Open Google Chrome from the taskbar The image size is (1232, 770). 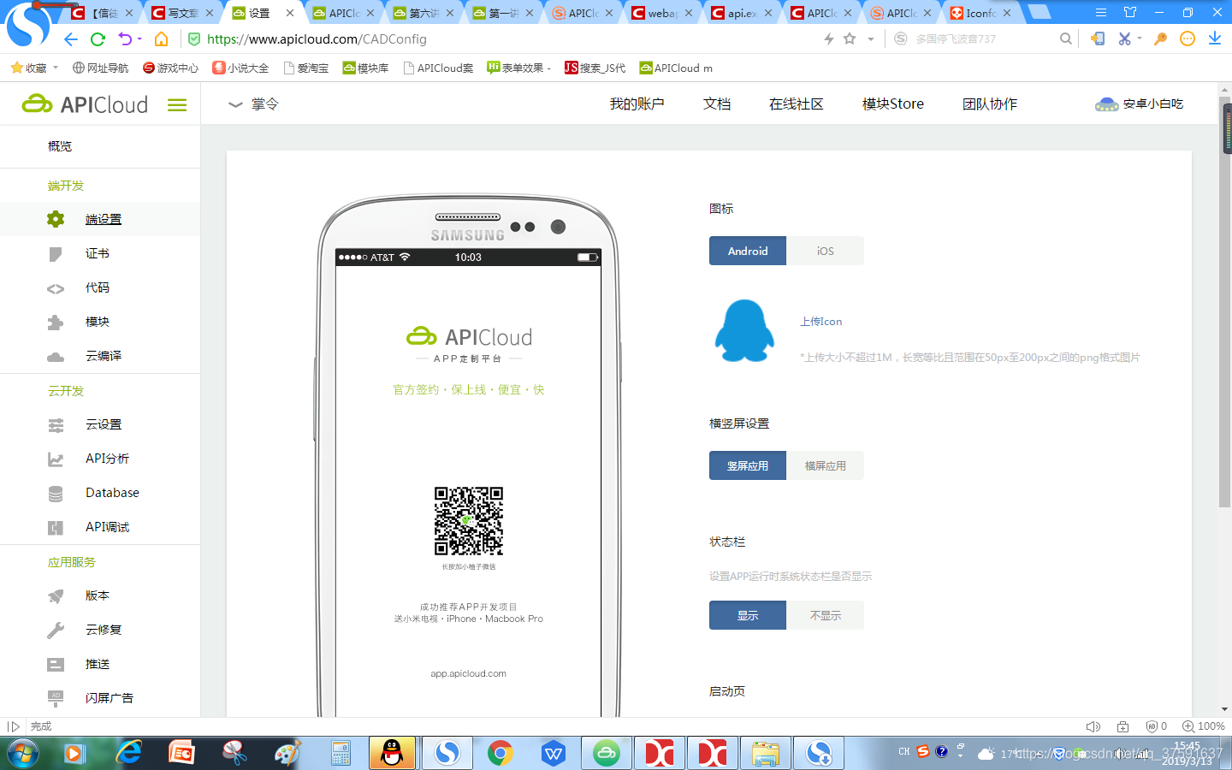tap(500, 753)
